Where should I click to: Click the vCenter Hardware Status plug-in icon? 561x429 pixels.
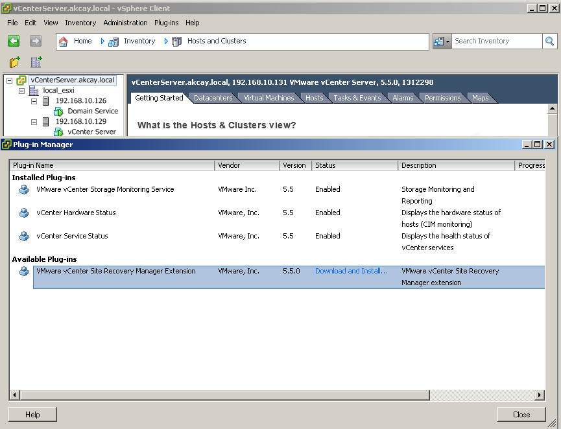point(24,213)
